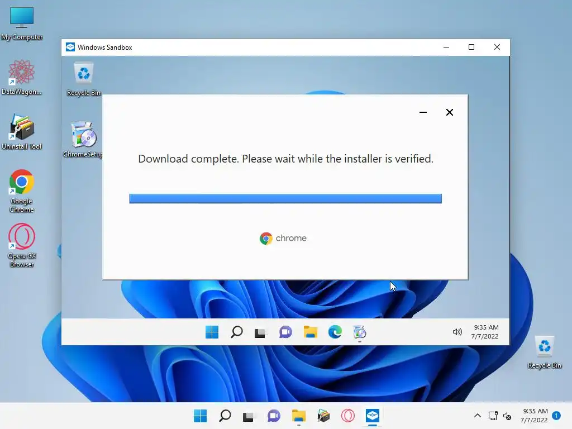Open host taskbar Search icon
Screen dimensions: 572x429
tap(225, 416)
